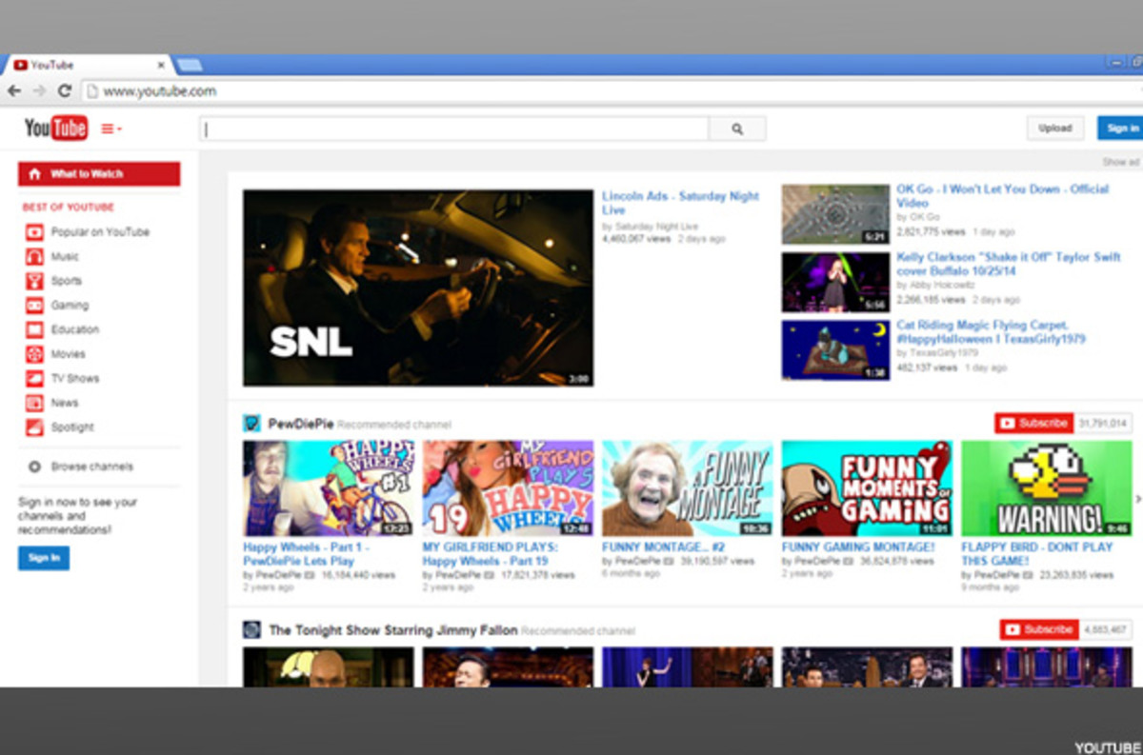
Task: Subscribe to The Tonight Show channel
Action: point(1038,629)
